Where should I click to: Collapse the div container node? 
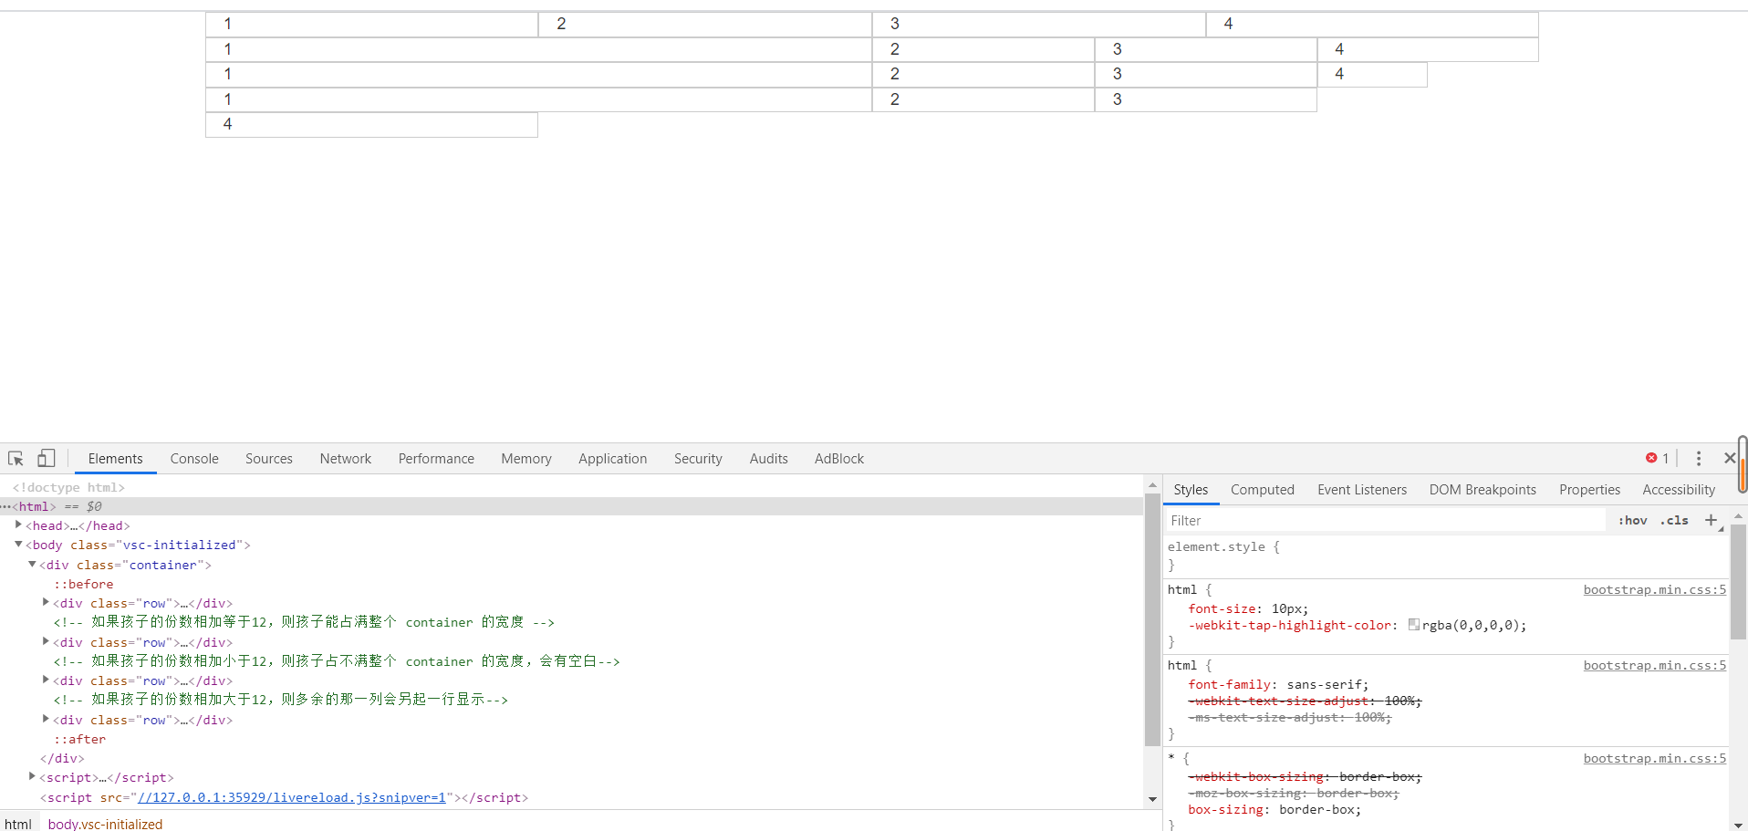32,564
